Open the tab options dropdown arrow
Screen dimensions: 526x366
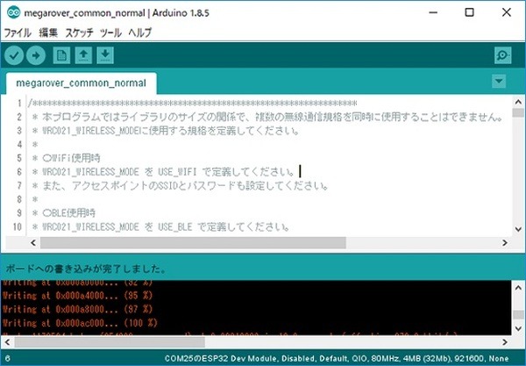tap(499, 82)
